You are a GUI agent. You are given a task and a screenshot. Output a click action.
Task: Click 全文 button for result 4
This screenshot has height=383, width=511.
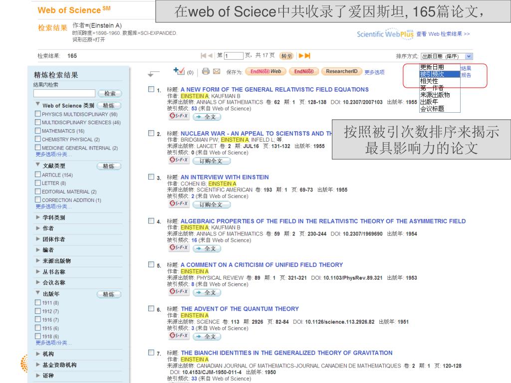[x=207, y=248]
